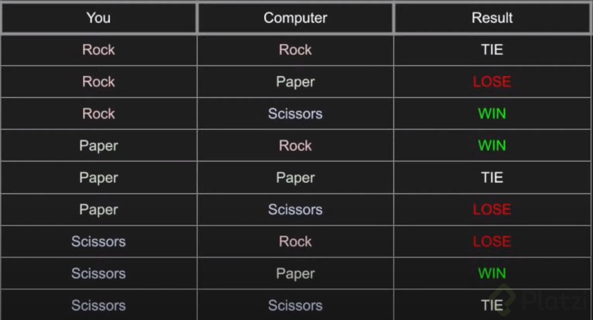Select red LOSE in Rock vs Paper row

coord(492,82)
